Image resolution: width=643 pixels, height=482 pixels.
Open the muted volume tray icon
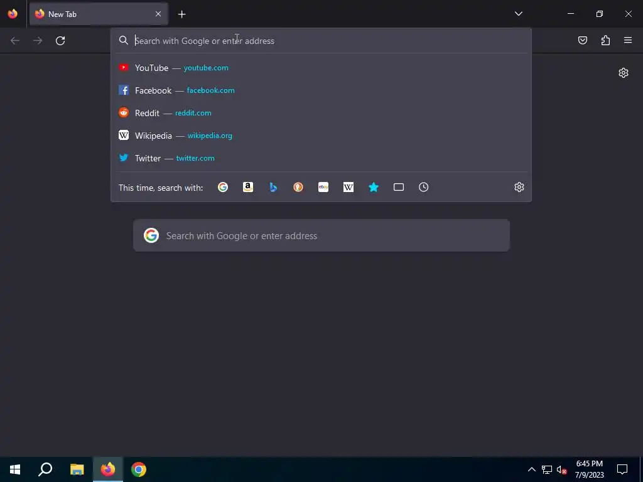(x=561, y=470)
